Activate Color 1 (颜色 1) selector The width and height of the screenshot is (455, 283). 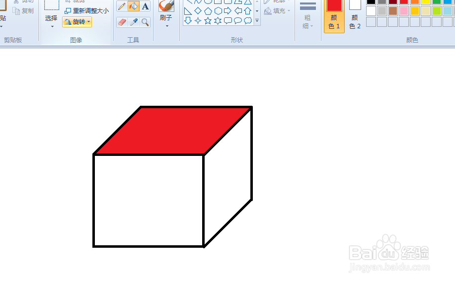click(334, 16)
